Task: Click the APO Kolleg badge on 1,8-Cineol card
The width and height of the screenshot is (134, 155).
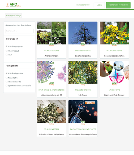Action: [83, 83]
